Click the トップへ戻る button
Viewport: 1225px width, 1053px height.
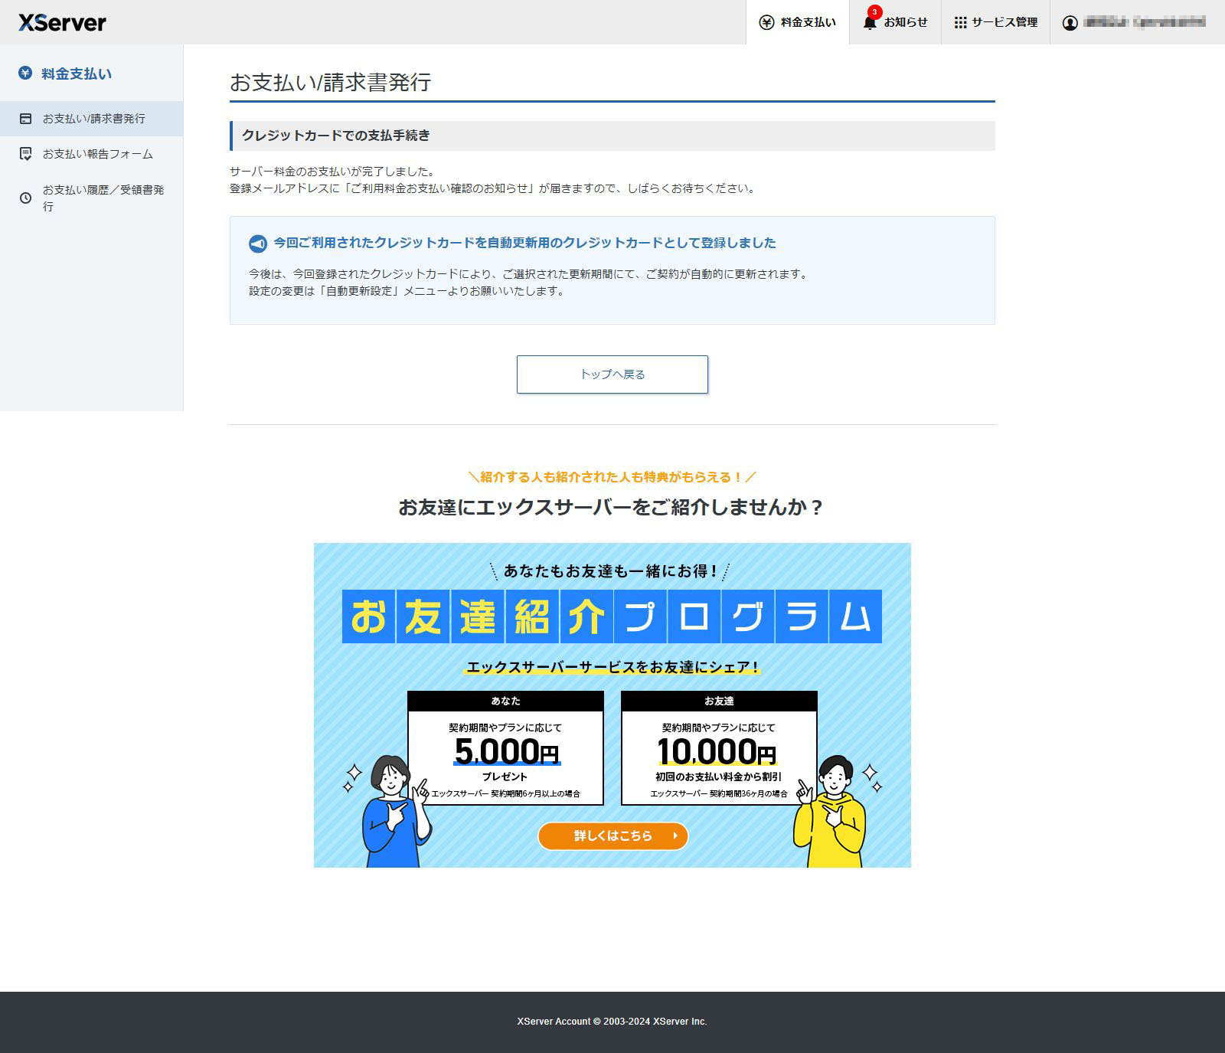612,374
